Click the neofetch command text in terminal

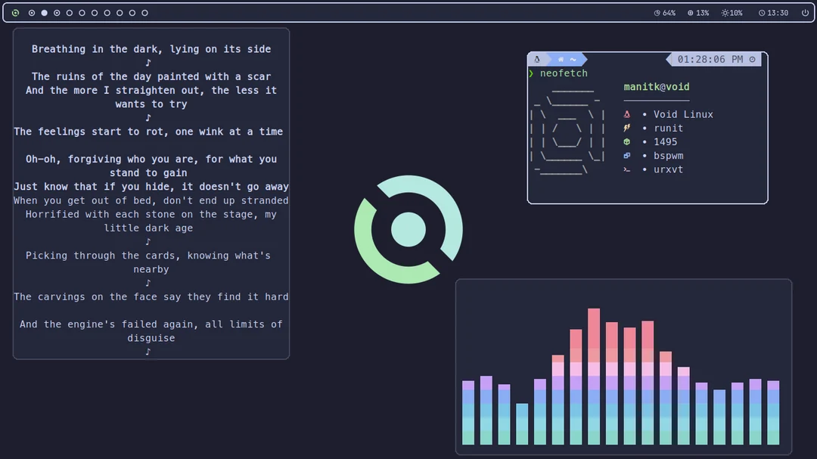pyautogui.click(x=563, y=73)
